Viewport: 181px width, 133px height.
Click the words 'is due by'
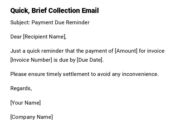[x=64, y=60]
